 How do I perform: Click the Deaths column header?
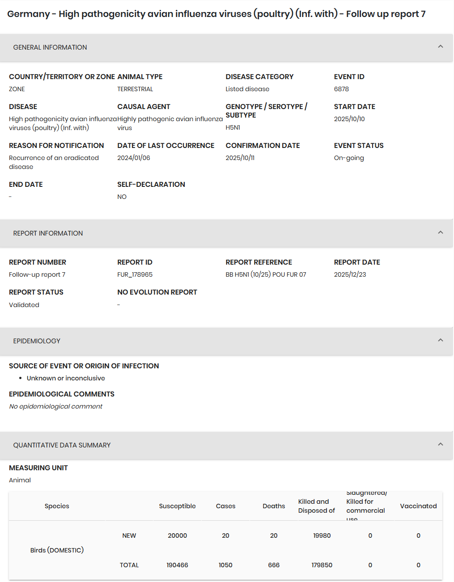[x=274, y=506]
